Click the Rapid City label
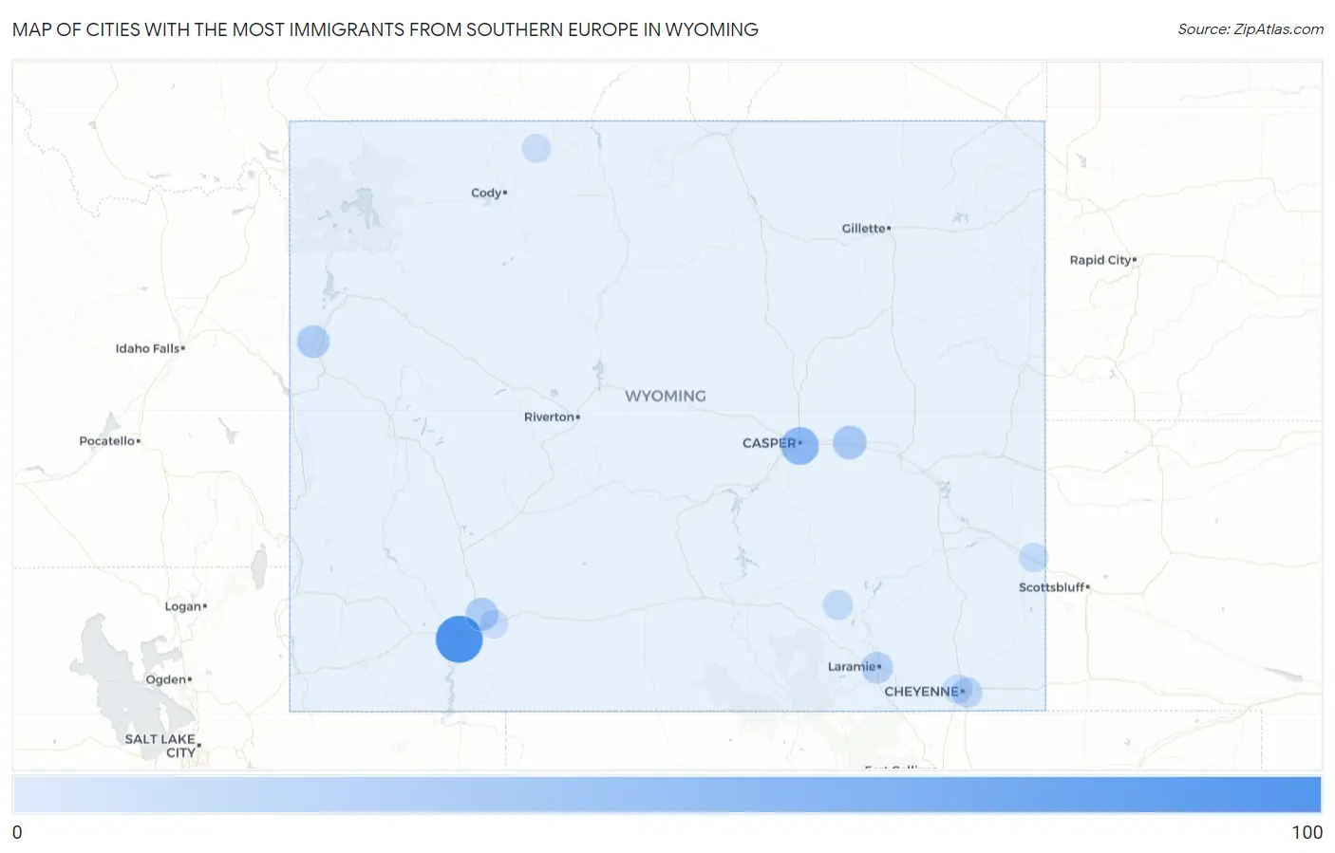 [1100, 260]
